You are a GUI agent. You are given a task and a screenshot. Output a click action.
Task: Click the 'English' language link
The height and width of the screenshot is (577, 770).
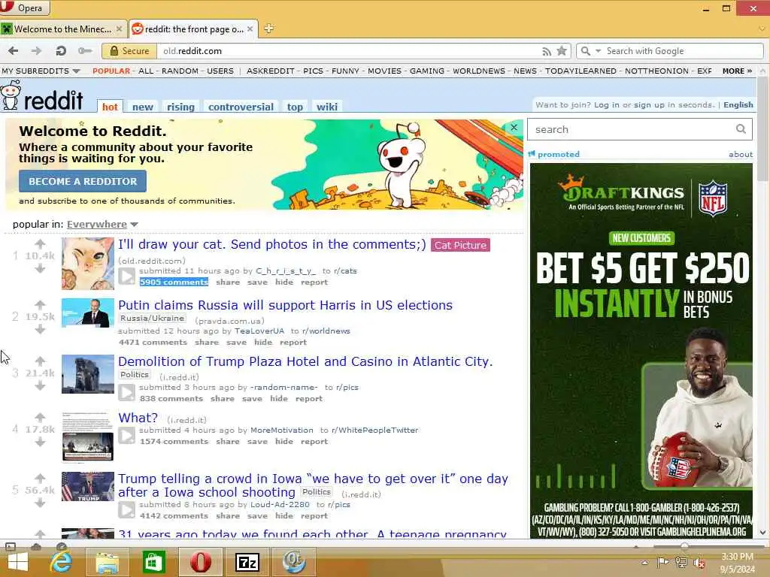[x=738, y=104]
